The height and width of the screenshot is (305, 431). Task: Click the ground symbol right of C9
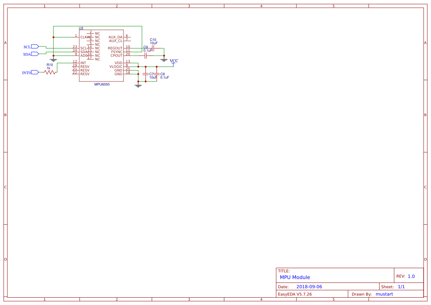[x=164, y=59]
